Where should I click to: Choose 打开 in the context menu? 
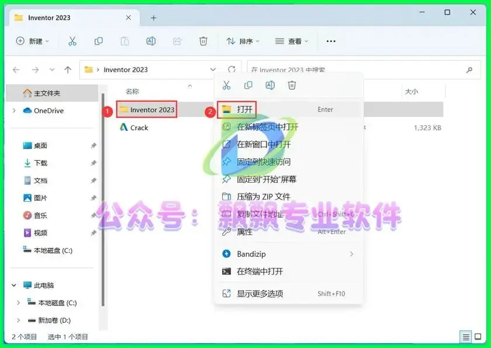(288, 109)
